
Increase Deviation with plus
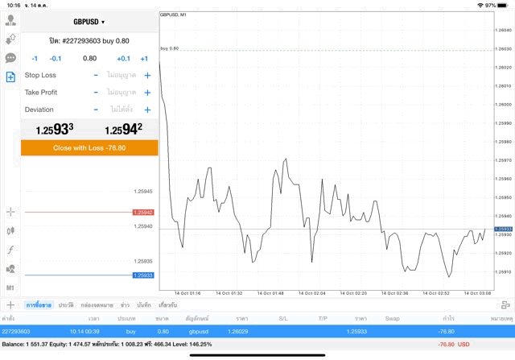[147, 110]
